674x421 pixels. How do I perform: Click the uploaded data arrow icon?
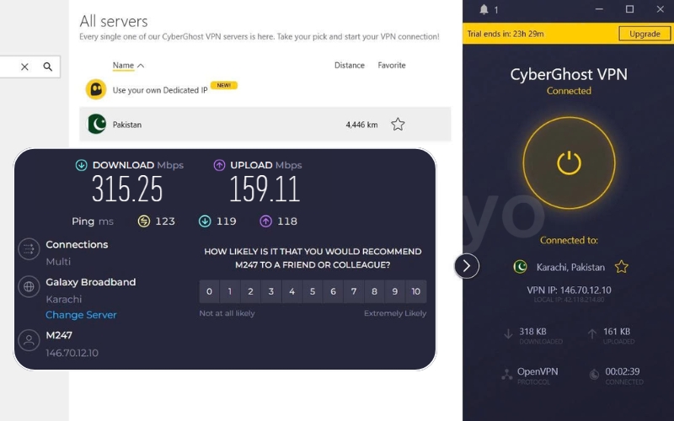tap(592, 333)
